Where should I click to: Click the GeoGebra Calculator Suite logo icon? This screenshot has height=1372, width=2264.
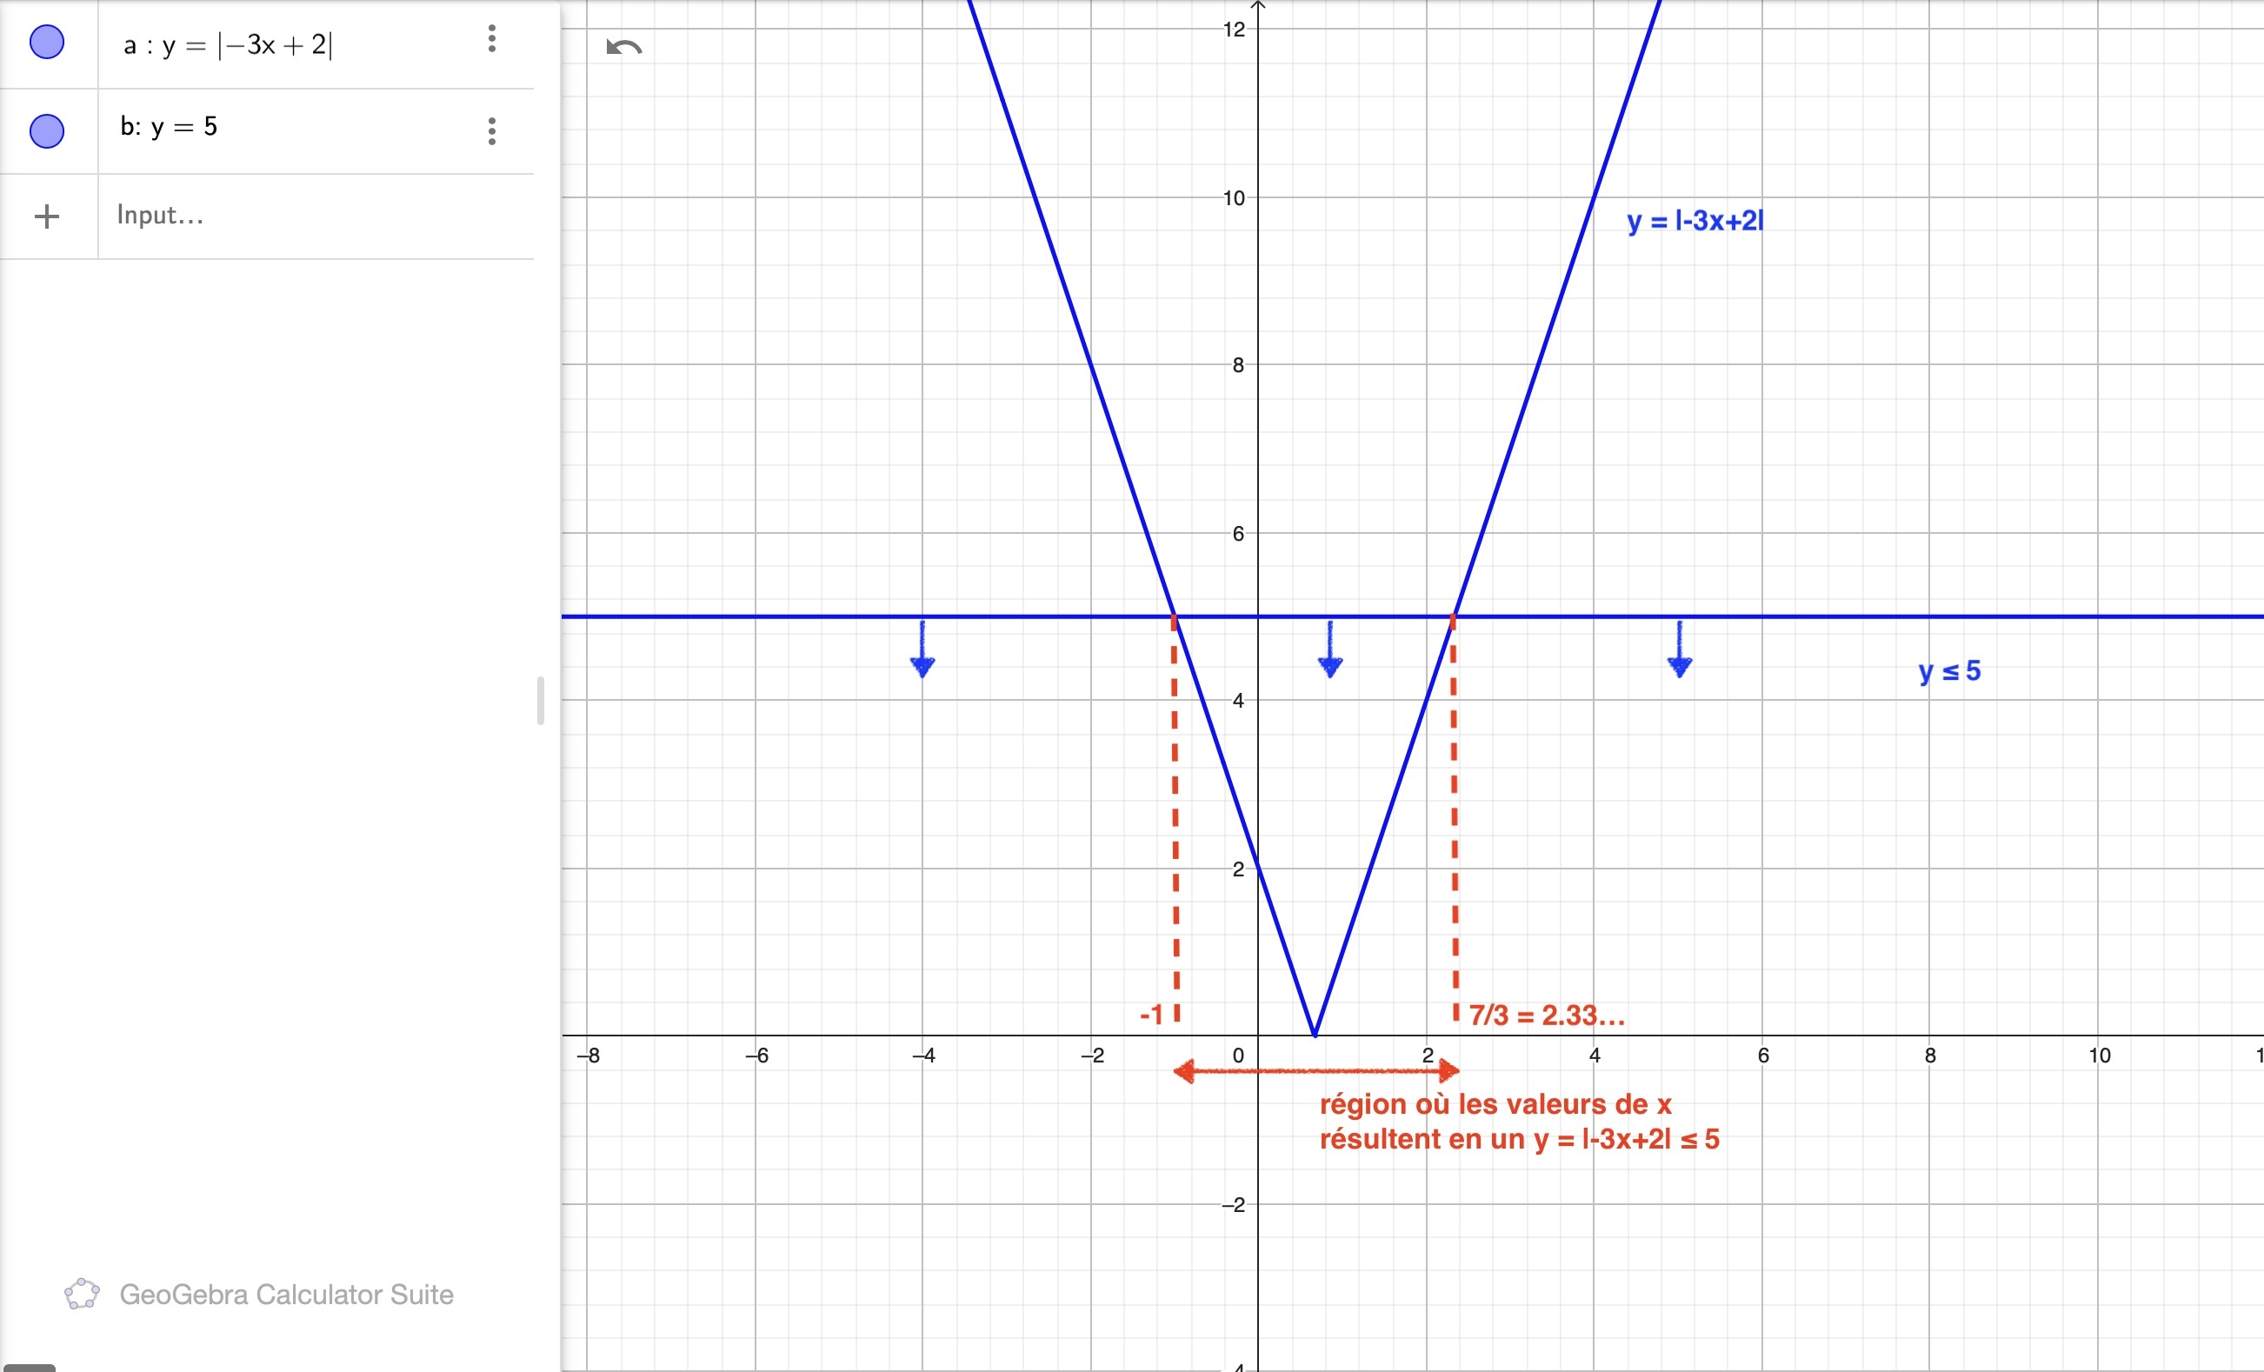point(82,1294)
